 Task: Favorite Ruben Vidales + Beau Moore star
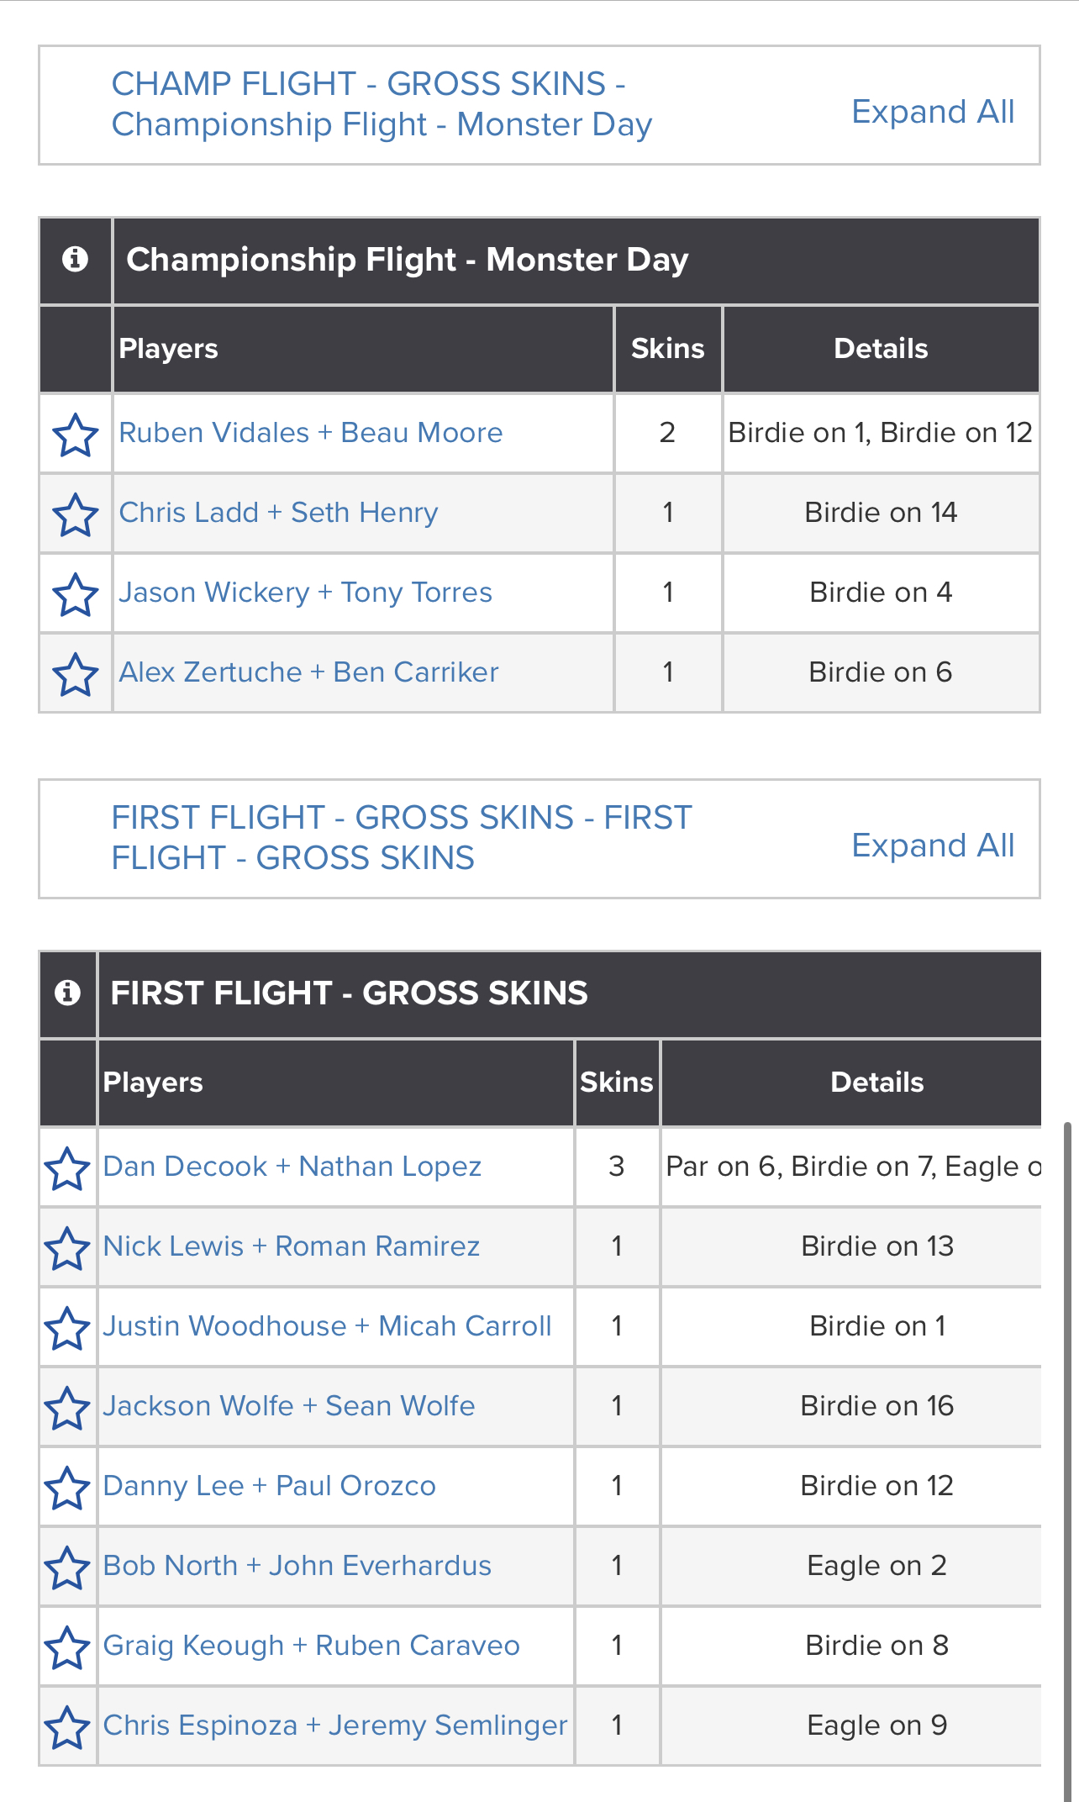76,434
